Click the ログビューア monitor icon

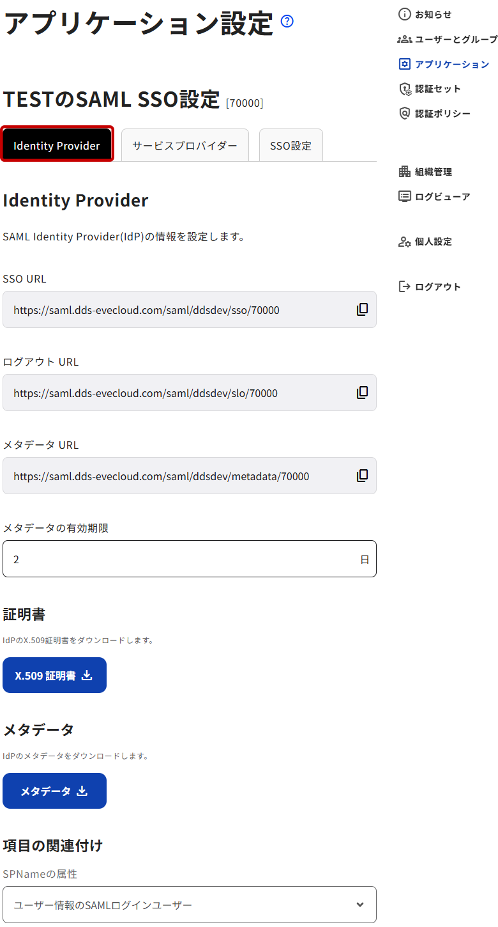click(404, 196)
